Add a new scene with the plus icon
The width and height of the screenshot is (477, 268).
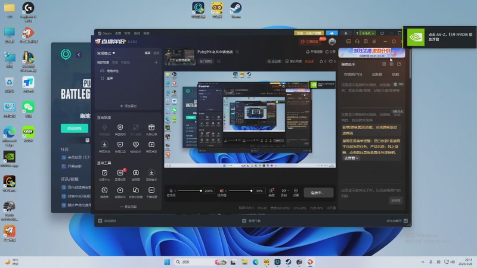(x=156, y=63)
